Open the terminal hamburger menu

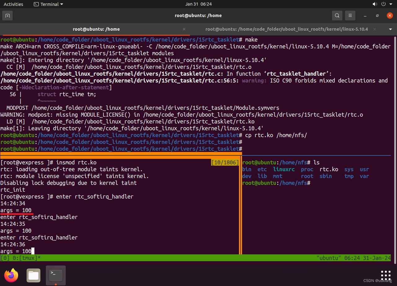pos(350,16)
